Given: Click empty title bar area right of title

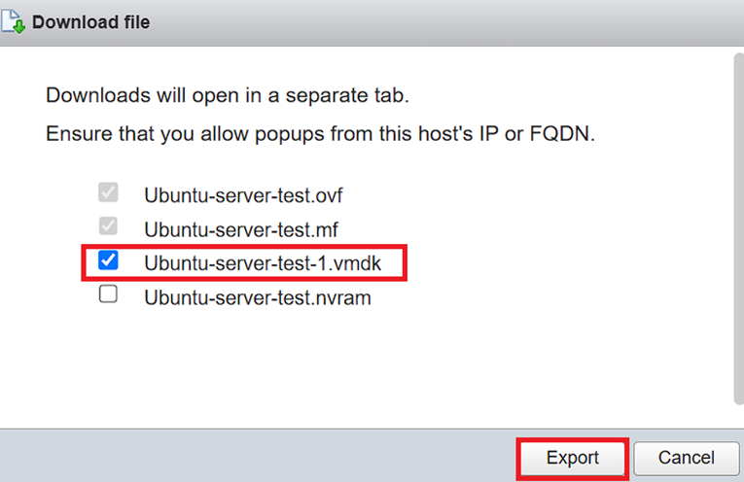Looking at the screenshot, I should coord(438,21).
